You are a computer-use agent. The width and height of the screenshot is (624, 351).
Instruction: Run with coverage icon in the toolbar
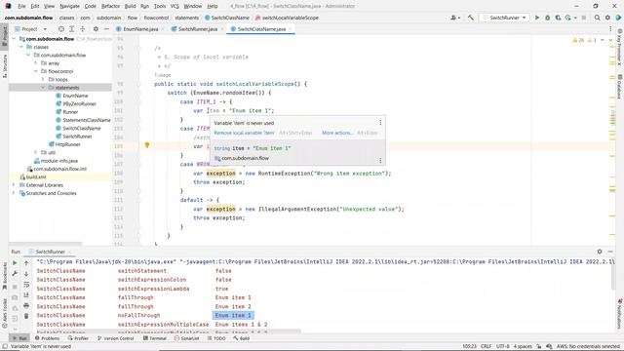point(558,18)
